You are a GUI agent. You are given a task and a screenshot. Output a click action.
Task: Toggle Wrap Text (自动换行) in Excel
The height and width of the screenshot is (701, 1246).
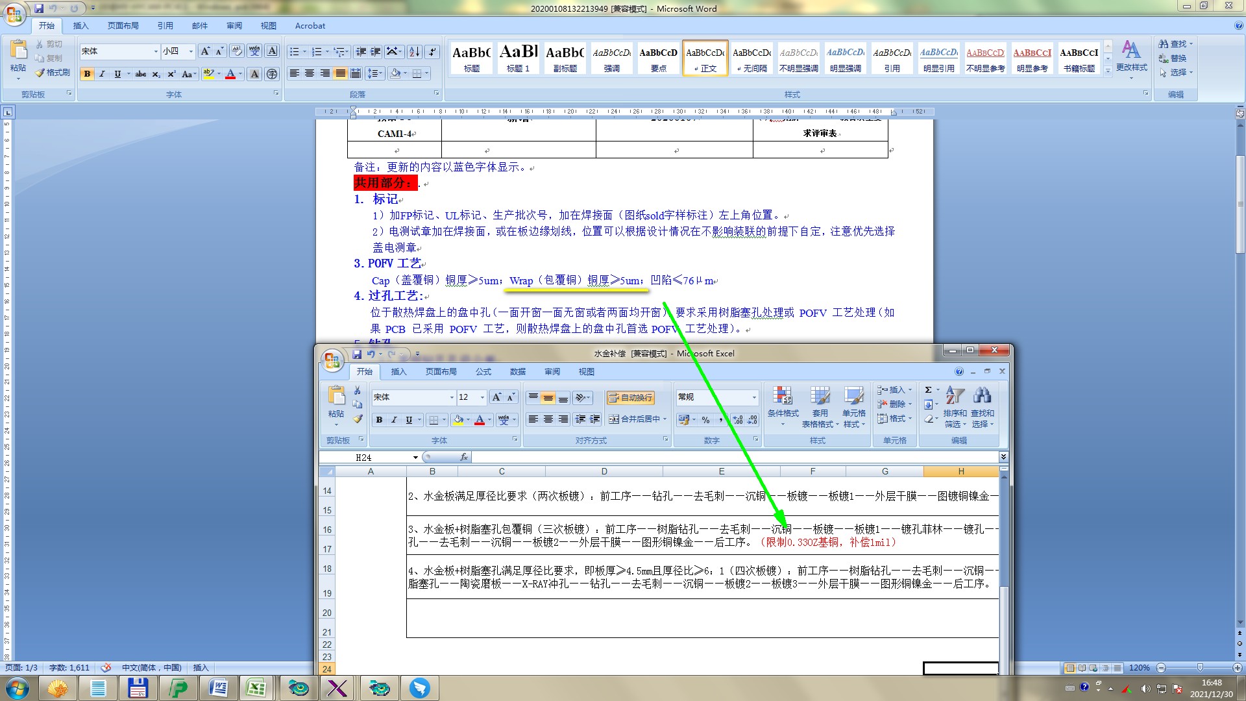tap(630, 398)
